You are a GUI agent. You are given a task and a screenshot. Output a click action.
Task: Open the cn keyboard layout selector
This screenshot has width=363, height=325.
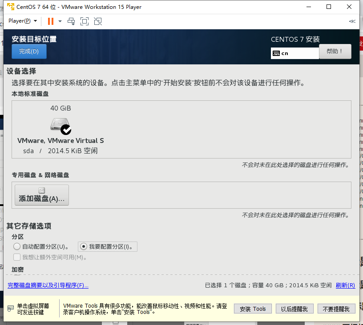pyautogui.click(x=295, y=53)
